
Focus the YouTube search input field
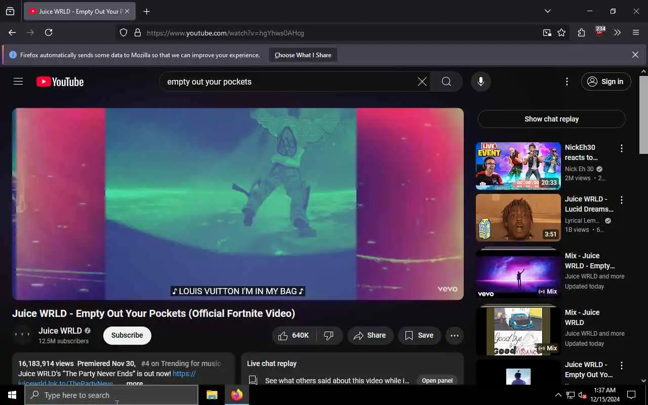coord(289,82)
